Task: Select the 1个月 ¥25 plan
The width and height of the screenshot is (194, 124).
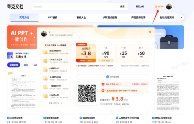Action: [x=124, y=53]
